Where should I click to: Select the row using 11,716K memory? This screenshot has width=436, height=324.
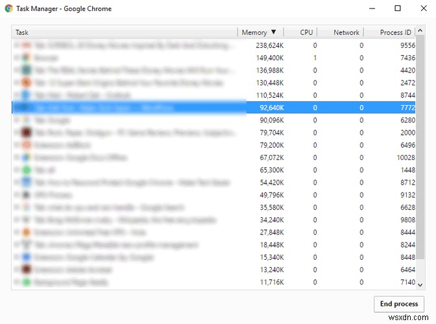[x=213, y=283]
